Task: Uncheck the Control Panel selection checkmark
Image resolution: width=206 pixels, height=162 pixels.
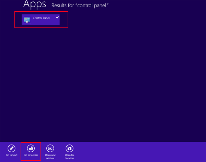Action: click(57, 17)
